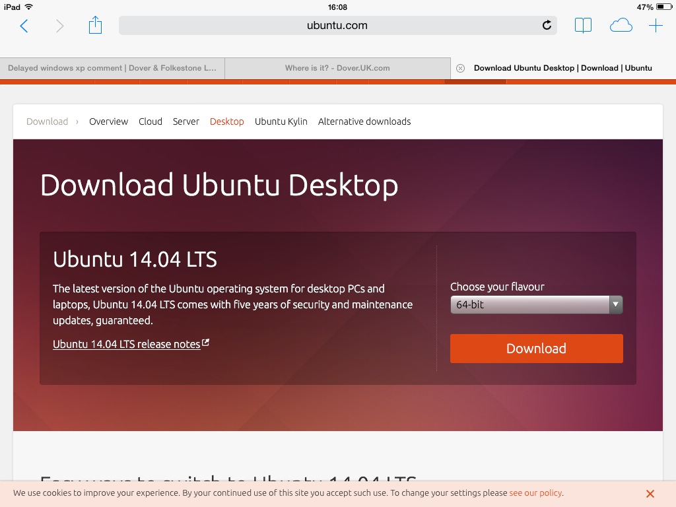Switch to the Where is it? Dover.UK.com tab

pyautogui.click(x=337, y=68)
